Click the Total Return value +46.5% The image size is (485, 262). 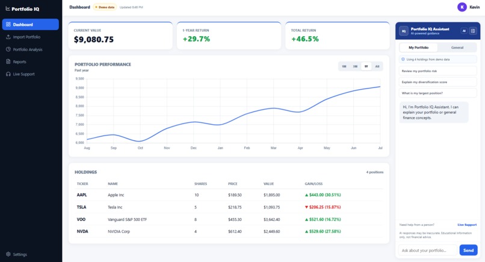tap(305, 39)
